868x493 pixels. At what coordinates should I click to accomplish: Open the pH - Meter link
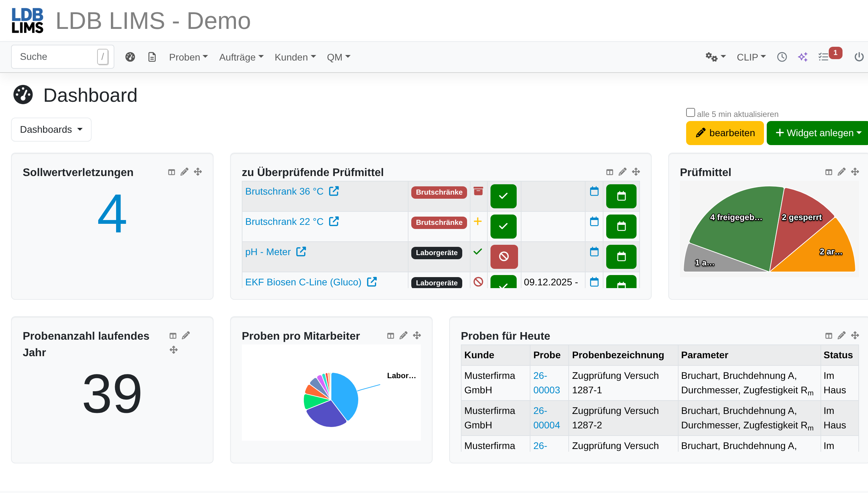pyautogui.click(x=268, y=252)
